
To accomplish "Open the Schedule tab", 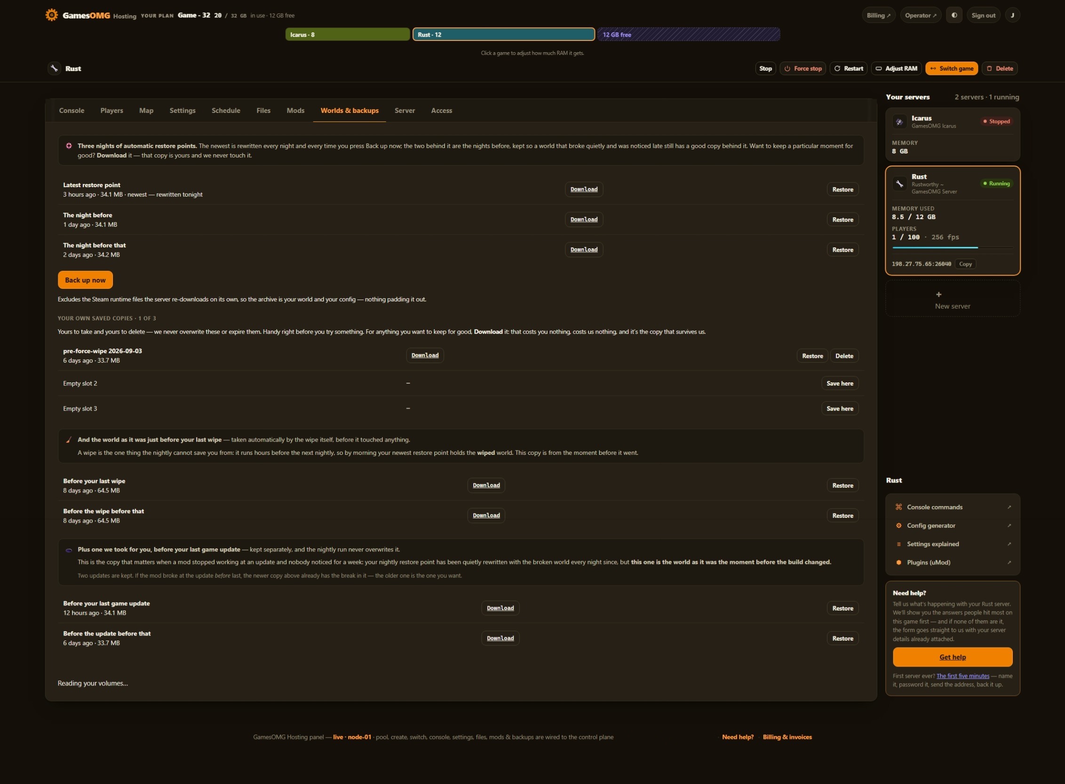I will 225,111.
